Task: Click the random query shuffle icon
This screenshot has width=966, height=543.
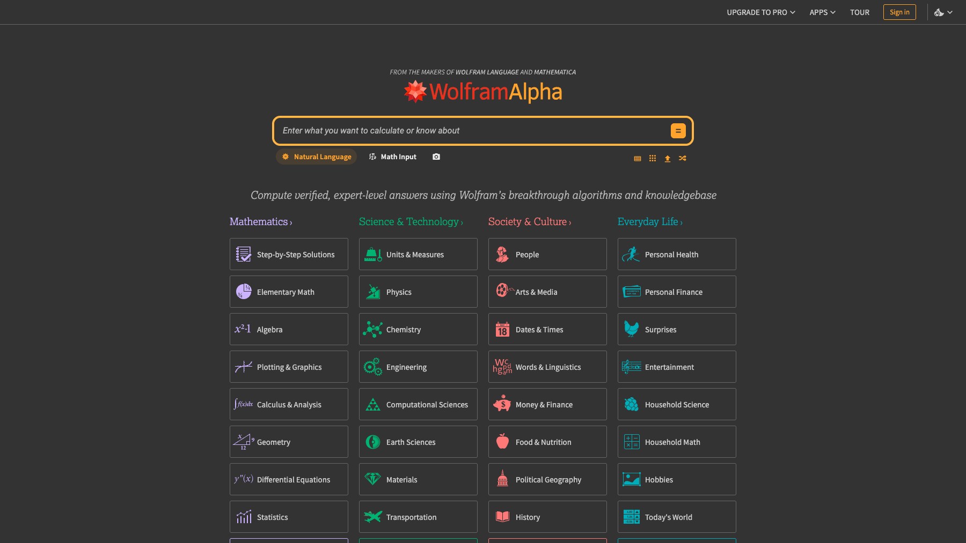Action: coord(683,159)
